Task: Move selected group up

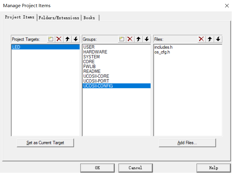Action: pos(138,39)
